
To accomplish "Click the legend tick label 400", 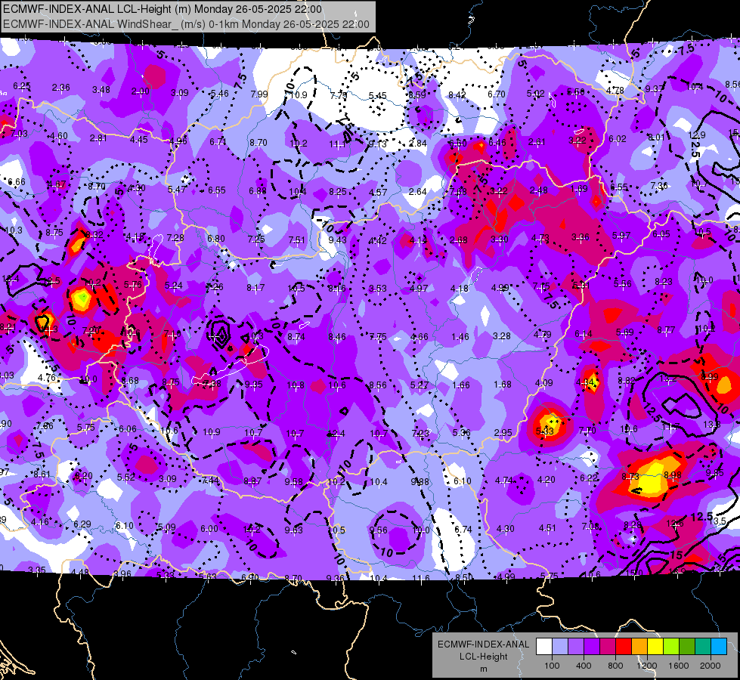I will 584,666.
